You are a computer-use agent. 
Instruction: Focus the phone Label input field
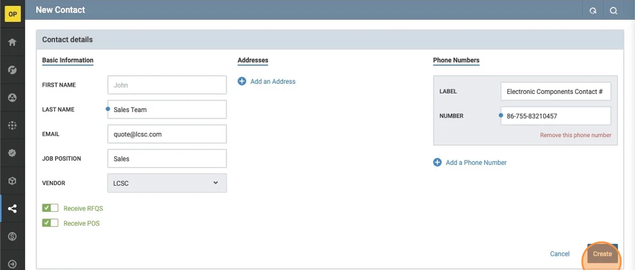pos(555,92)
